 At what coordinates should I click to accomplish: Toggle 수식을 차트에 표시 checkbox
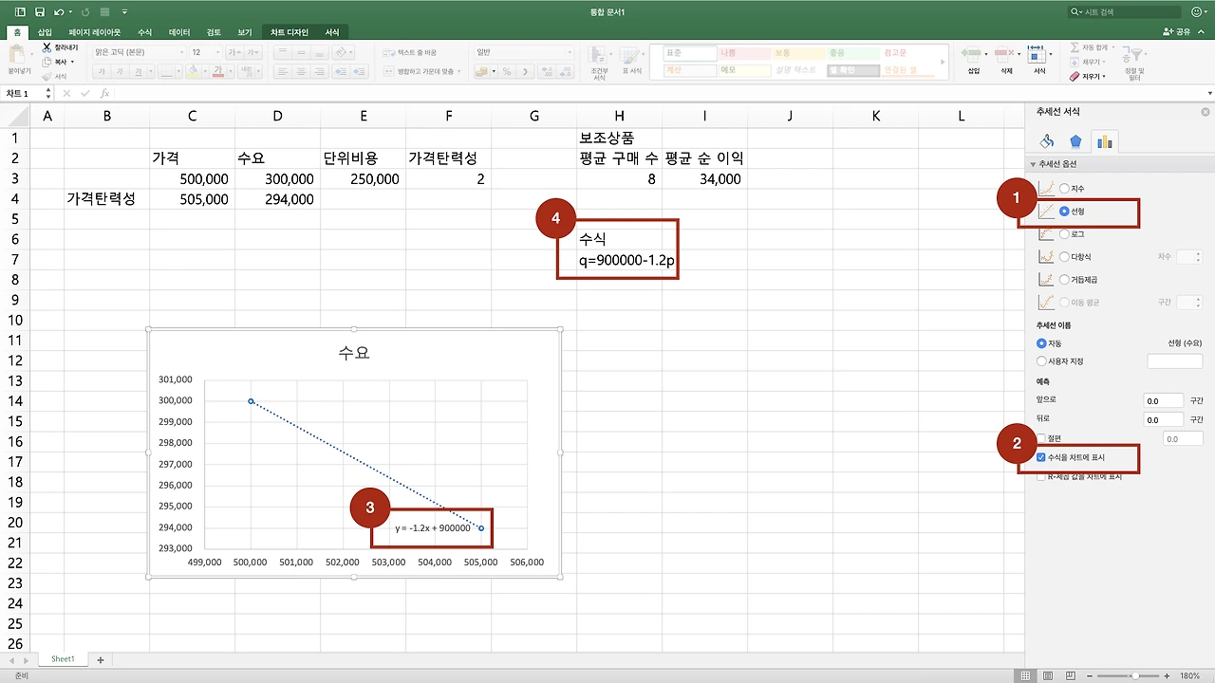1041,457
